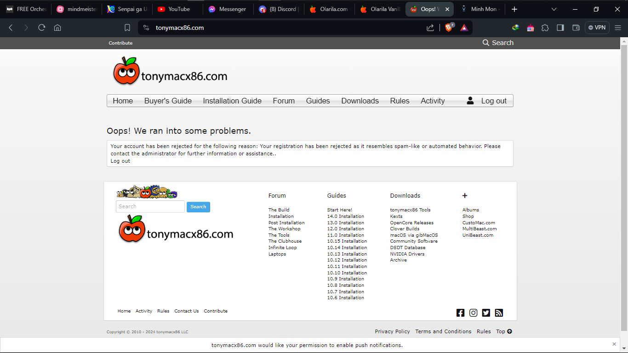Switch to the Messenger tab
Viewport: 628px width, 353px height.
(x=228, y=9)
